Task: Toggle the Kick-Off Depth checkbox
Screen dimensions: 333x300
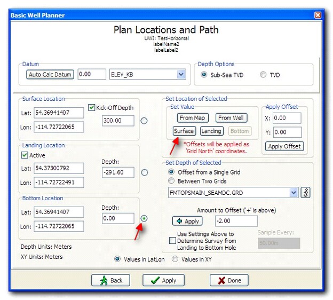Action: pos(92,108)
